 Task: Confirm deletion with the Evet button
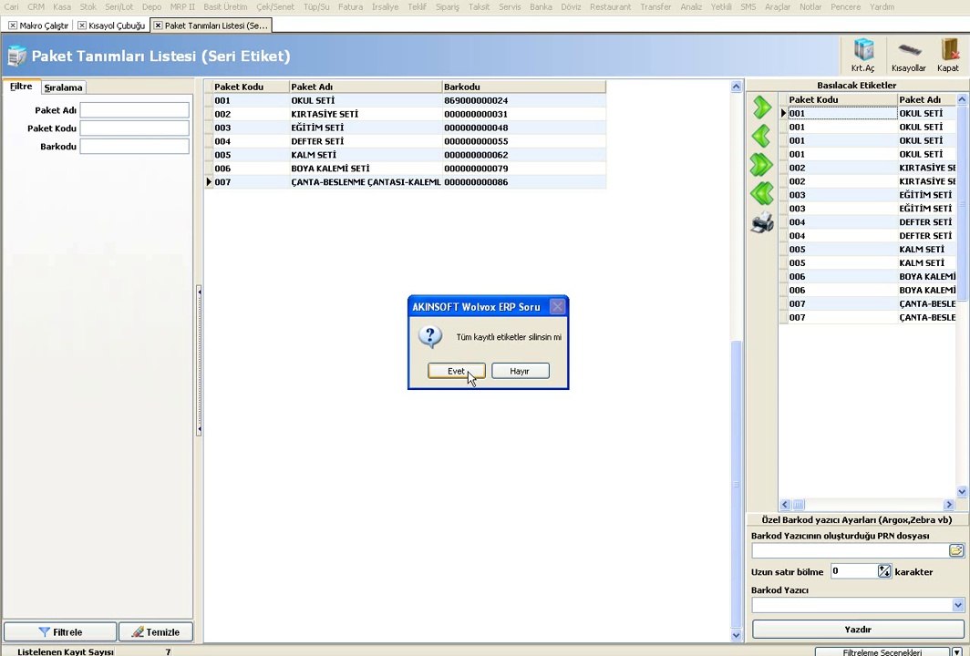point(457,371)
